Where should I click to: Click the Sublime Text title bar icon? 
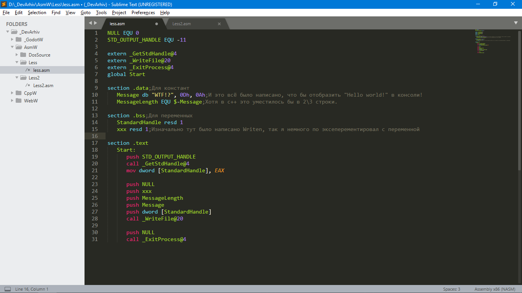tap(4, 4)
